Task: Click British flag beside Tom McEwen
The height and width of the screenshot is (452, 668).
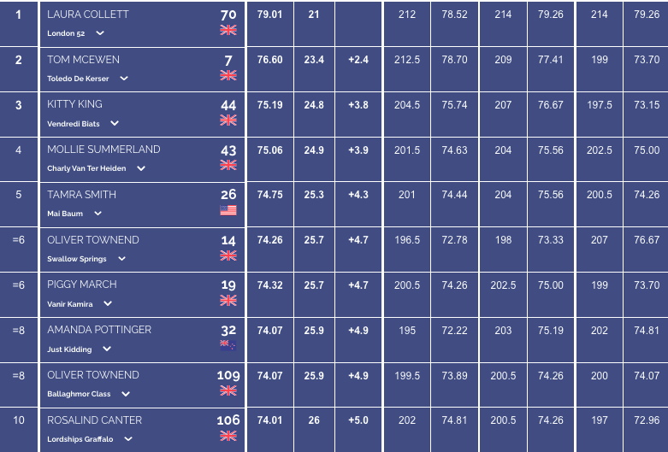Action: (x=228, y=75)
